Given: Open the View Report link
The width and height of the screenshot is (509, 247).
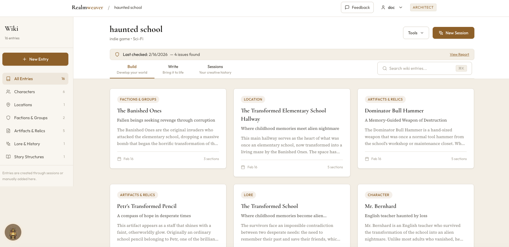Looking at the screenshot, I should click(459, 54).
